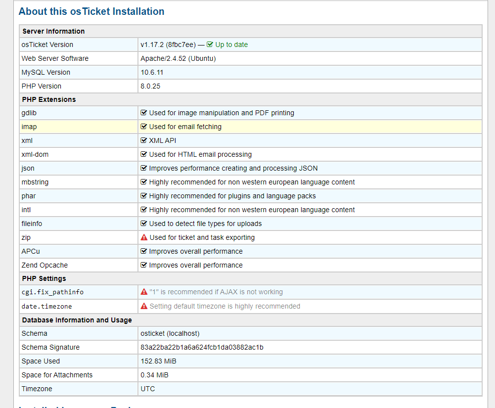Click the Up to date status link
The height and width of the screenshot is (408, 495).
tap(231, 45)
